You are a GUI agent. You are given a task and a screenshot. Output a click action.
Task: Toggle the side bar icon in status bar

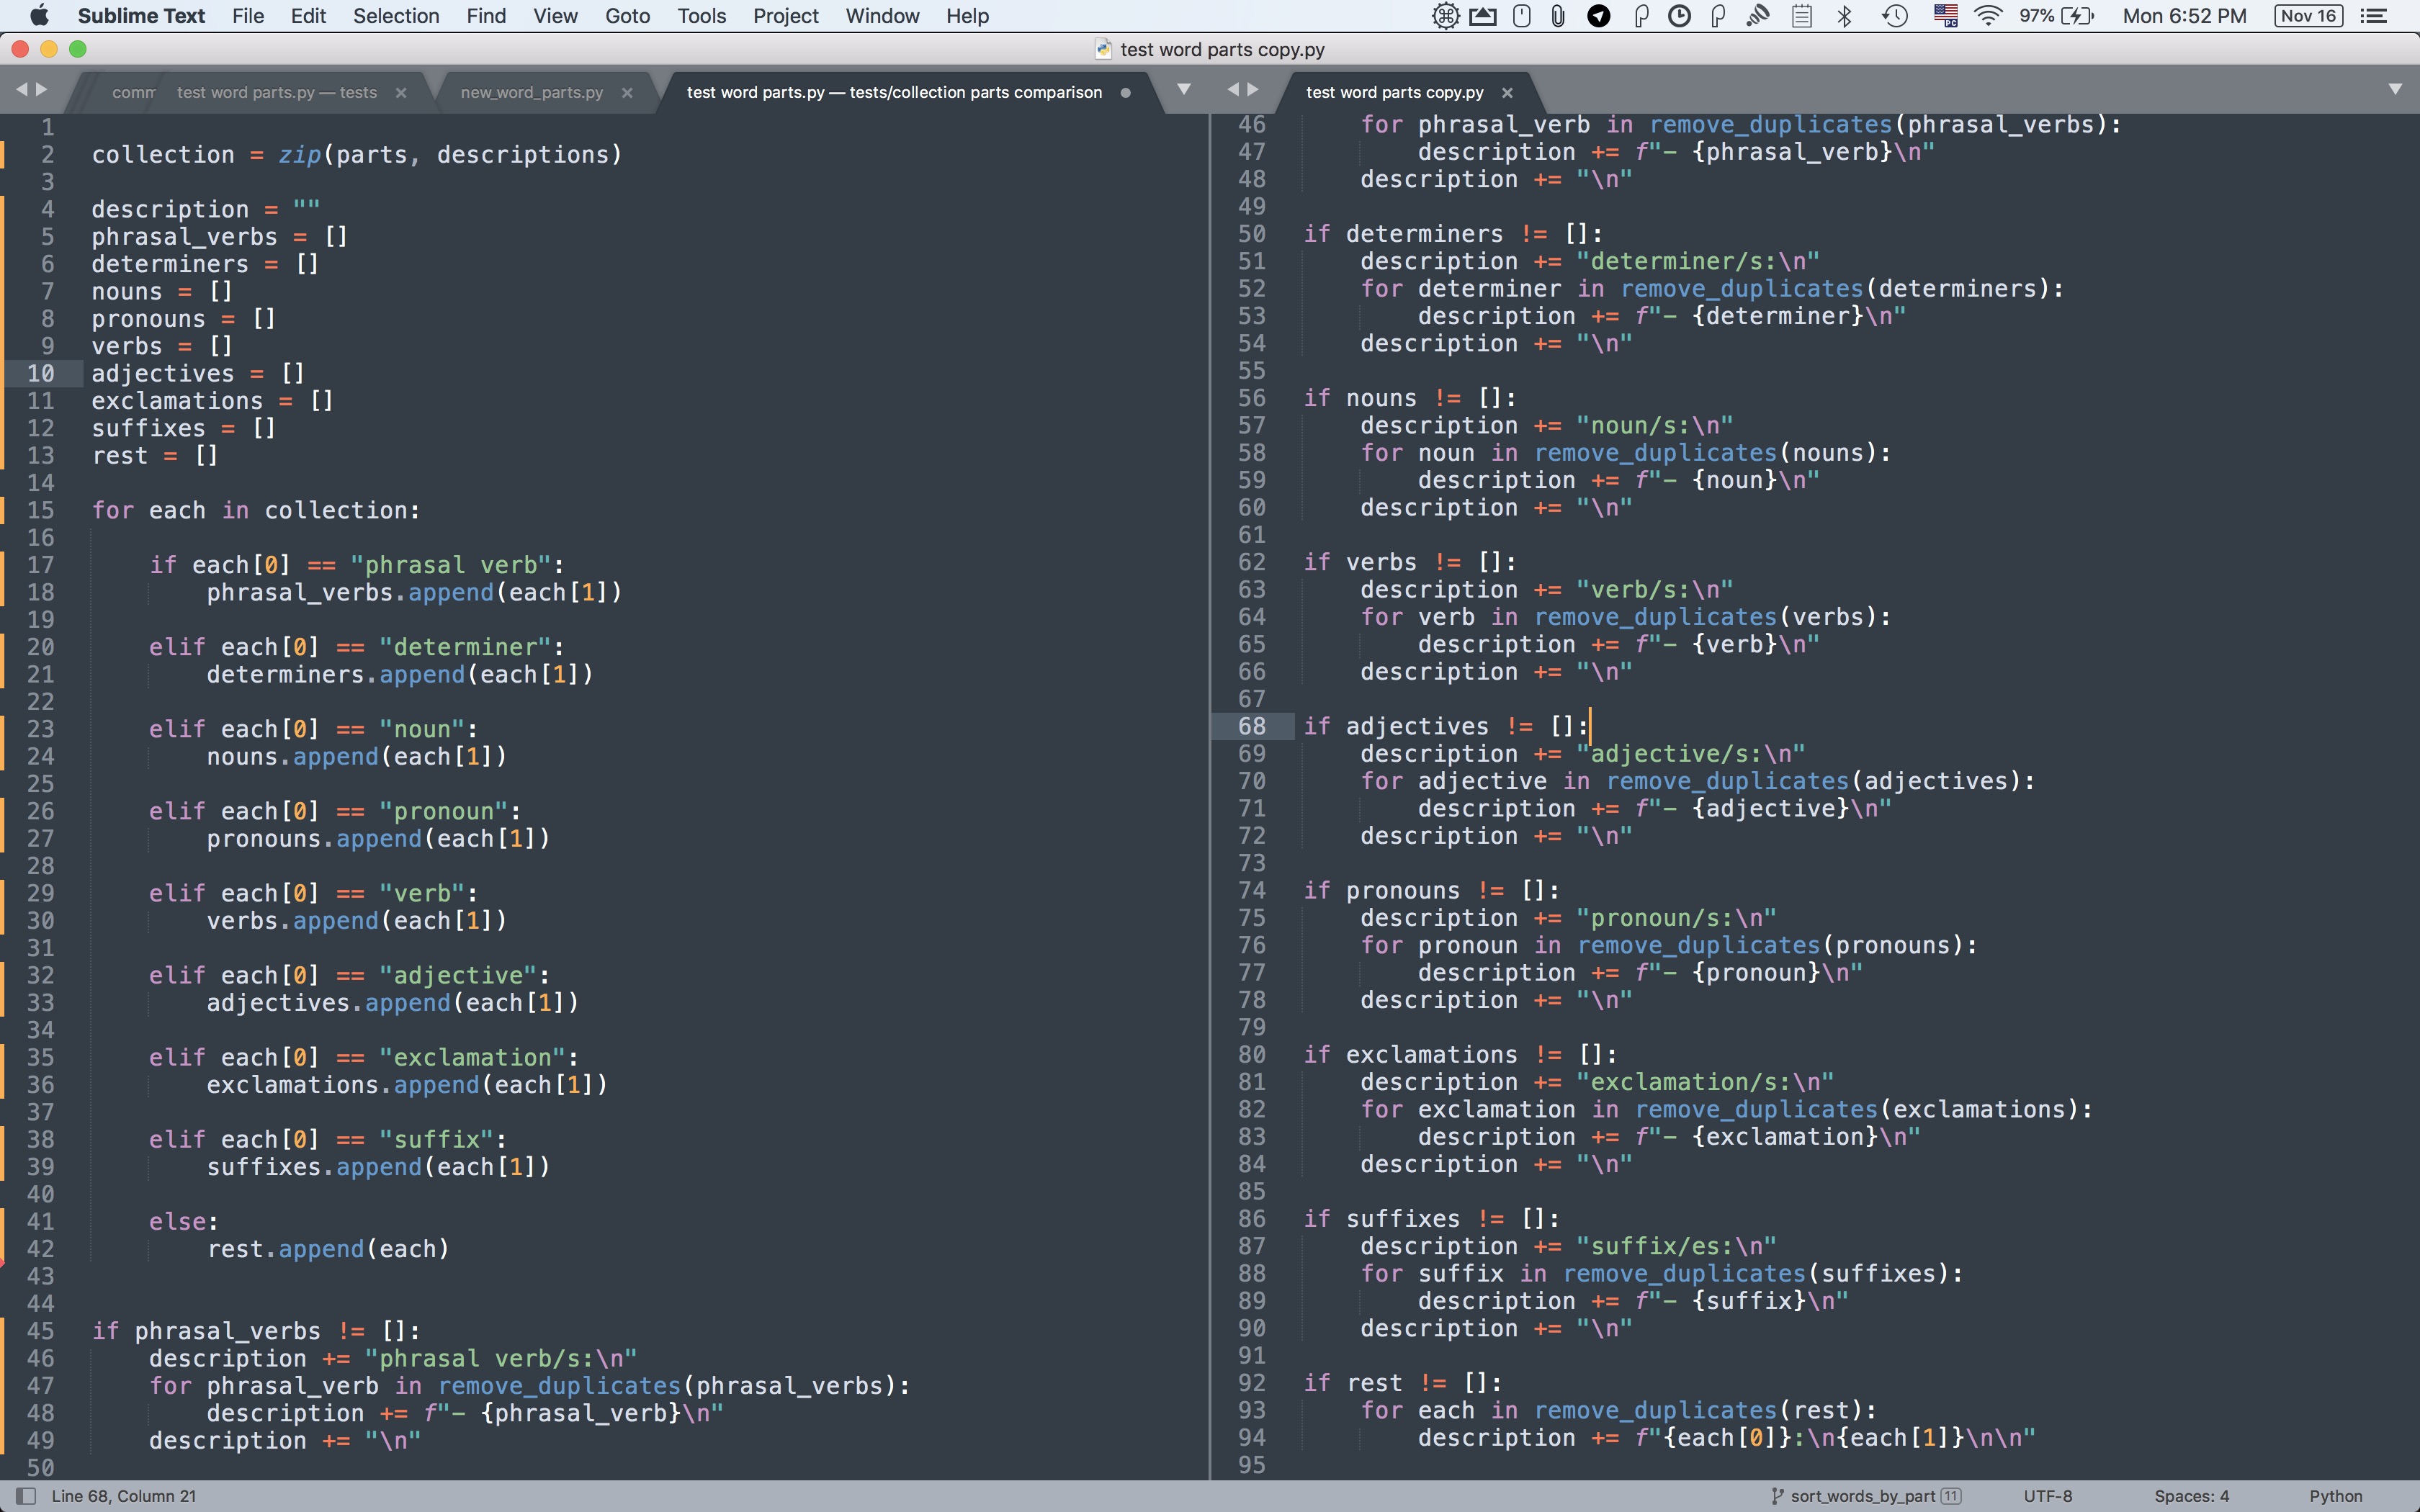pos(27,1496)
